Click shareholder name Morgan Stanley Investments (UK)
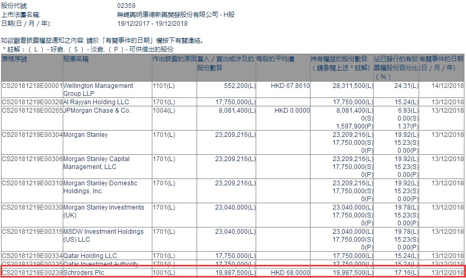This screenshot has width=466, height=278. pos(103,211)
